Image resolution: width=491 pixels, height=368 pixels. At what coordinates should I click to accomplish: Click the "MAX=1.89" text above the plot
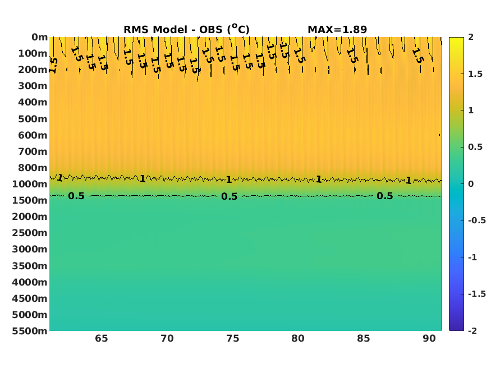coord(337,29)
